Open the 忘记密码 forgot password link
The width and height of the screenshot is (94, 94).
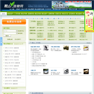(x=18, y=39)
